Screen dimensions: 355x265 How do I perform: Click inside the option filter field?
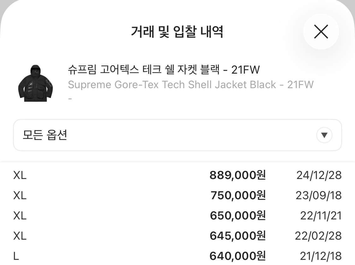(126, 135)
